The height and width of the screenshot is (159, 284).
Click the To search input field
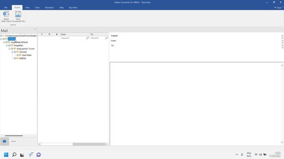tap(97, 38)
